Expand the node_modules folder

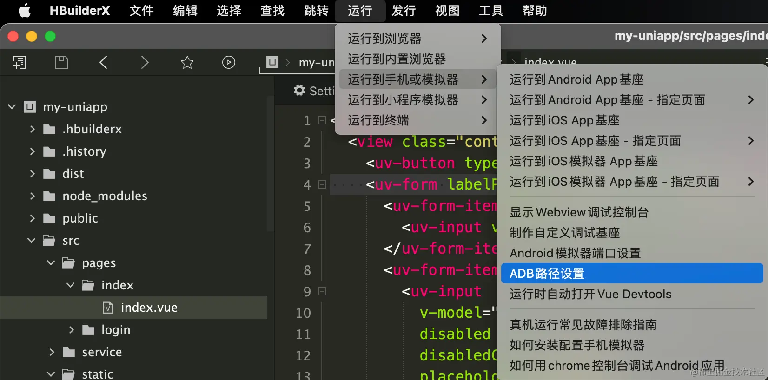pos(32,196)
